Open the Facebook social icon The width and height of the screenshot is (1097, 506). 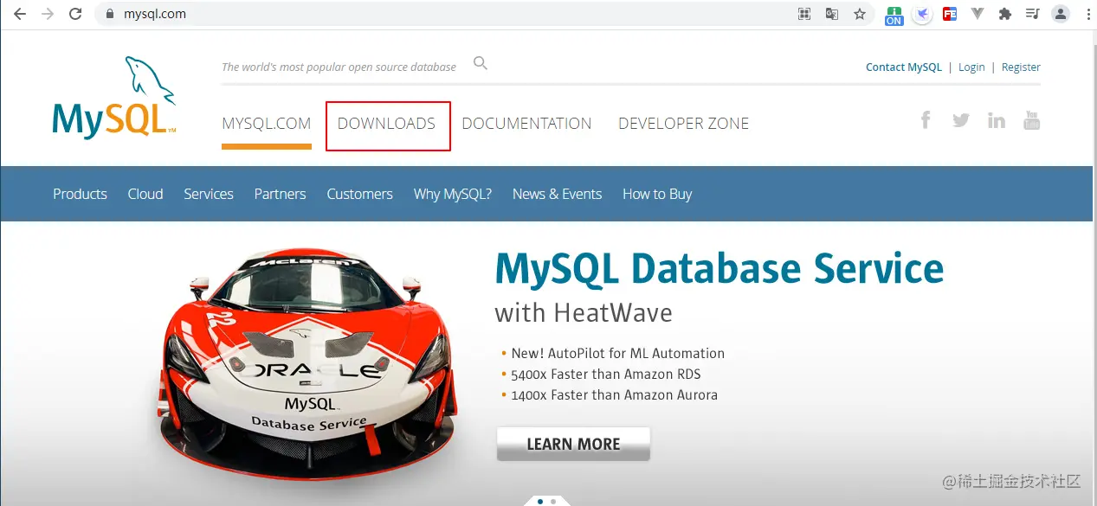click(x=926, y=120)
